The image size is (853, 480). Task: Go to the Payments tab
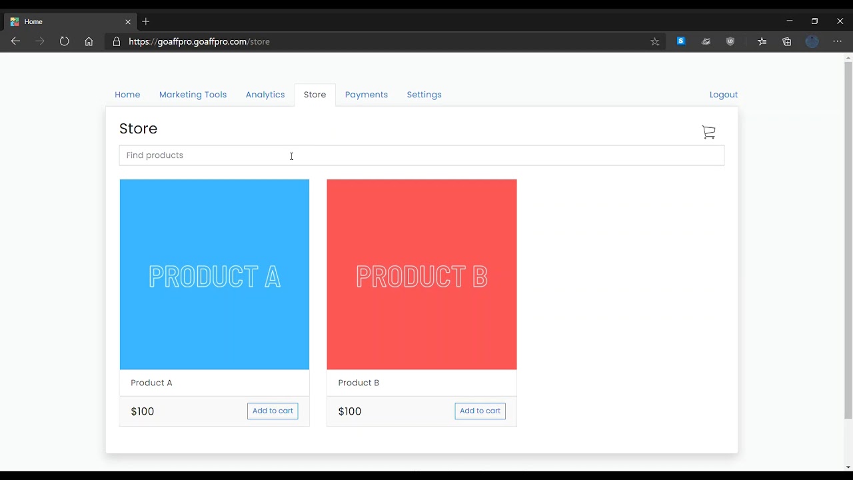(367, 95)
